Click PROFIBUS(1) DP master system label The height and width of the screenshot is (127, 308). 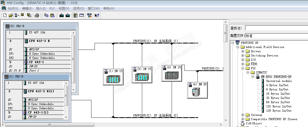tap(155, 41)
